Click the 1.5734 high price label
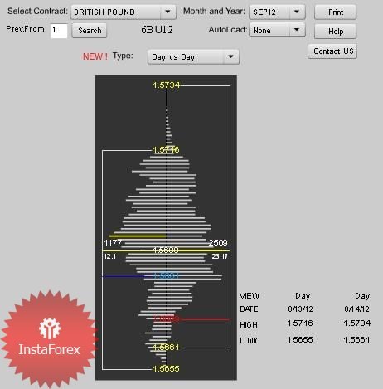The image size is (383, 389). [166, 85]
